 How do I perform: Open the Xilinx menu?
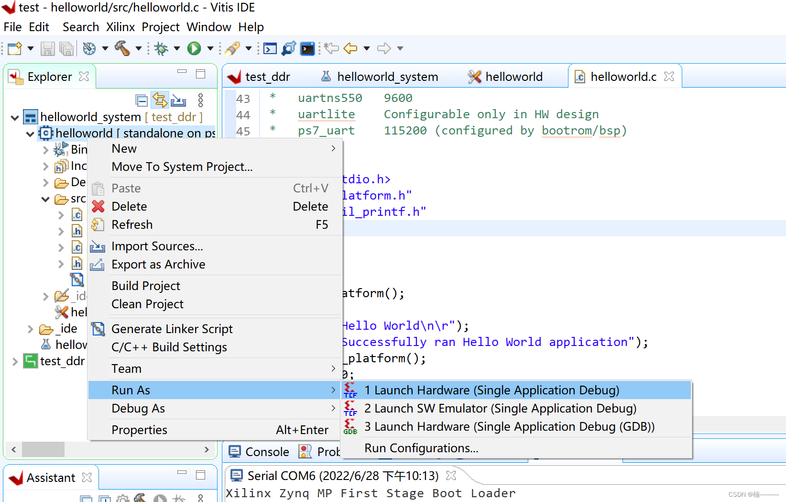[120, 27]
